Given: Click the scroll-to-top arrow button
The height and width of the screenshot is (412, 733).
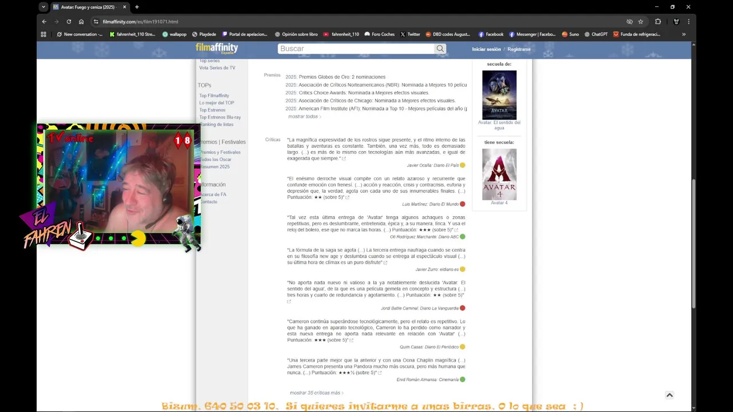Looking at the screenshot, I should click(x=669, y=395).
